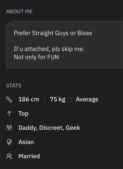Tap the divider between weight and Average

71,99
